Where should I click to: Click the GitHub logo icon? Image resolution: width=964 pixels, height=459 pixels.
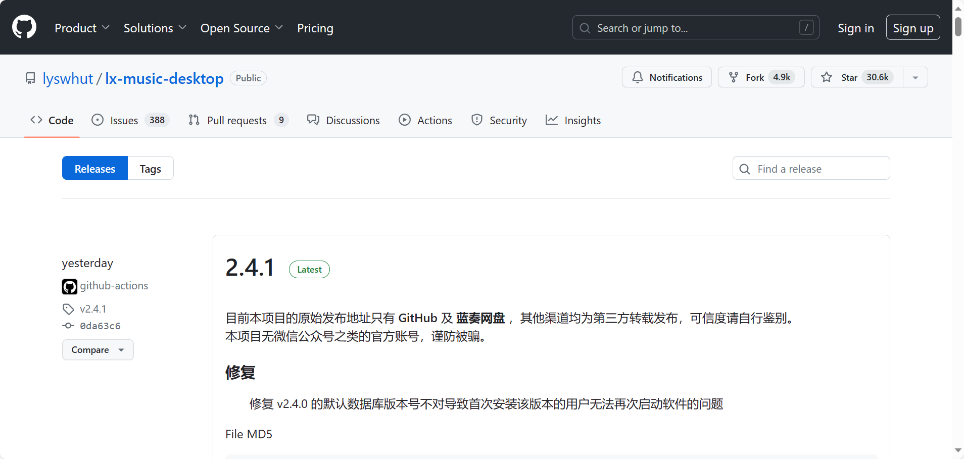point(24,27)
